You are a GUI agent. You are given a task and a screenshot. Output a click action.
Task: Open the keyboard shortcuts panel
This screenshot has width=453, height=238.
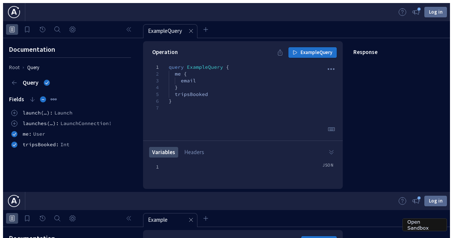click(x=331, y=129)
